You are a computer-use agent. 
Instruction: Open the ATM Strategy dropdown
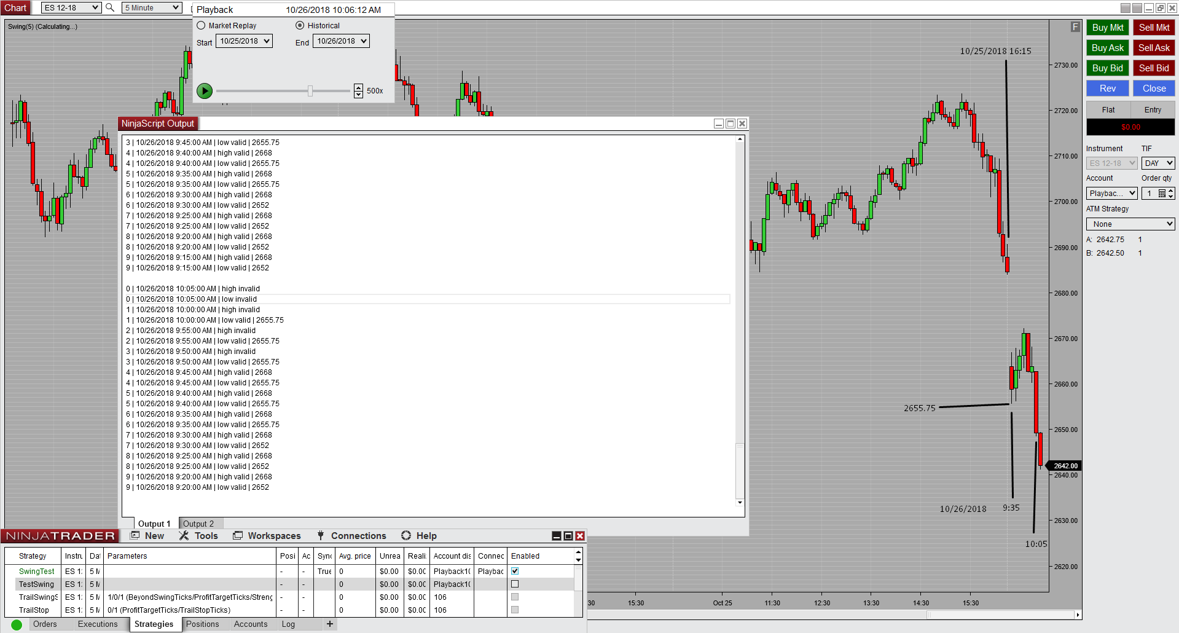point(1130,224)
